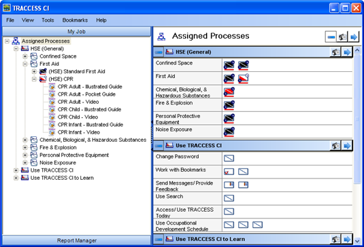This screenshot has width=364, height=247.
Task: Select CPR Child - Illustrated Guide item
Action: point(89,109)
